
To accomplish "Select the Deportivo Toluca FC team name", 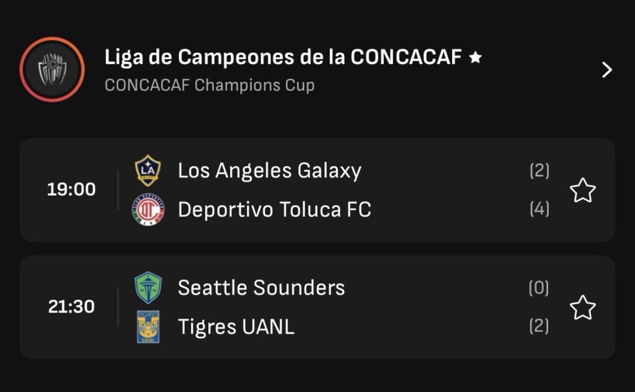I will (274, 210).
